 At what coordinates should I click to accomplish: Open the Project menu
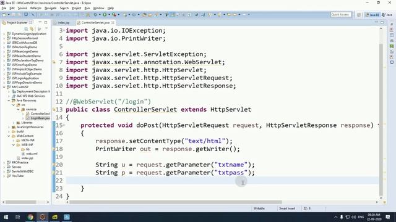[77, 8]
